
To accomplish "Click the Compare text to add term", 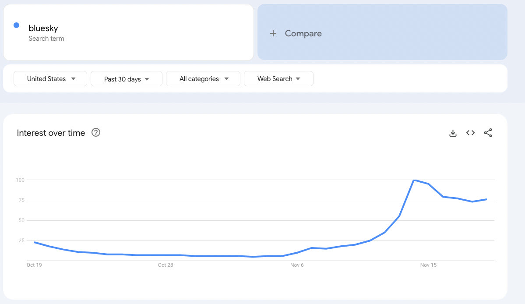I will pyautogui.click(x=303, y=33).
